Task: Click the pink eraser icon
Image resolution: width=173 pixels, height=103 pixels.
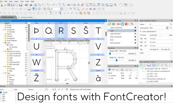Action: 82,5
